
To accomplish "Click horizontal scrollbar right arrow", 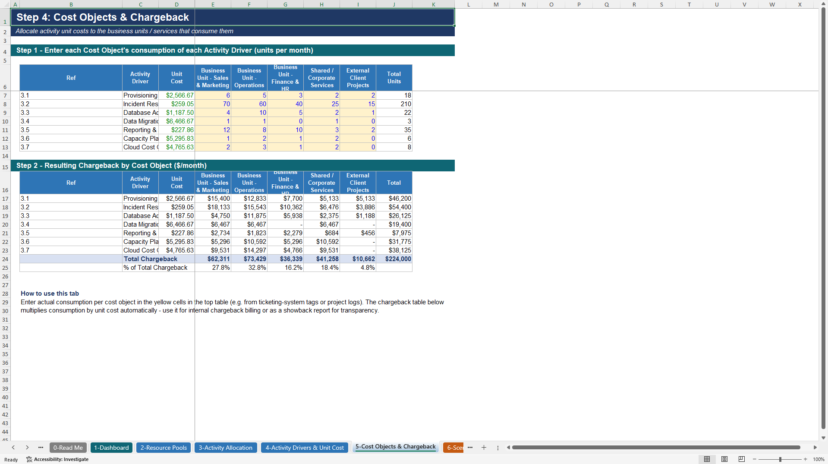I will pos(815,448).
